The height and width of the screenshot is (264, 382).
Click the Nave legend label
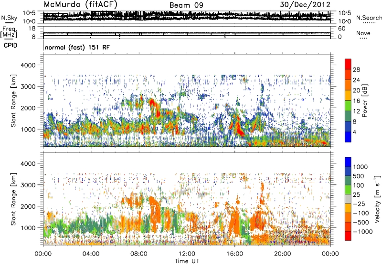[363, 33]
